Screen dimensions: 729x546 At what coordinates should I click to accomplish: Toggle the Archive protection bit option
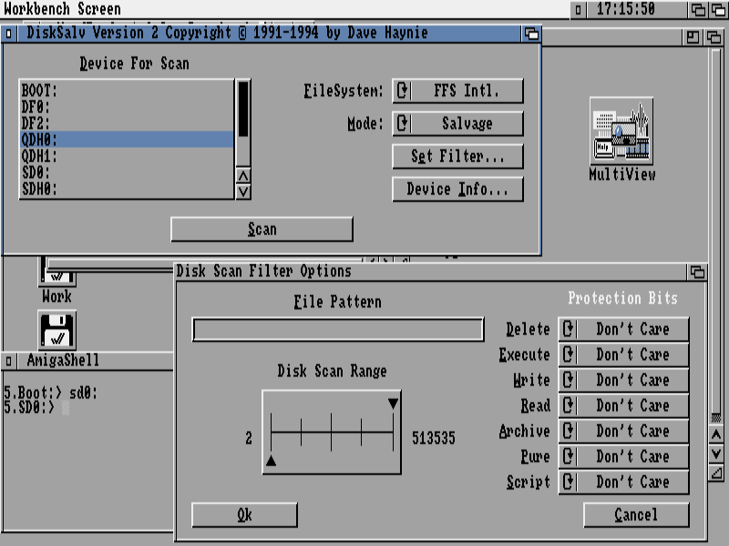[x=623, y=431]
